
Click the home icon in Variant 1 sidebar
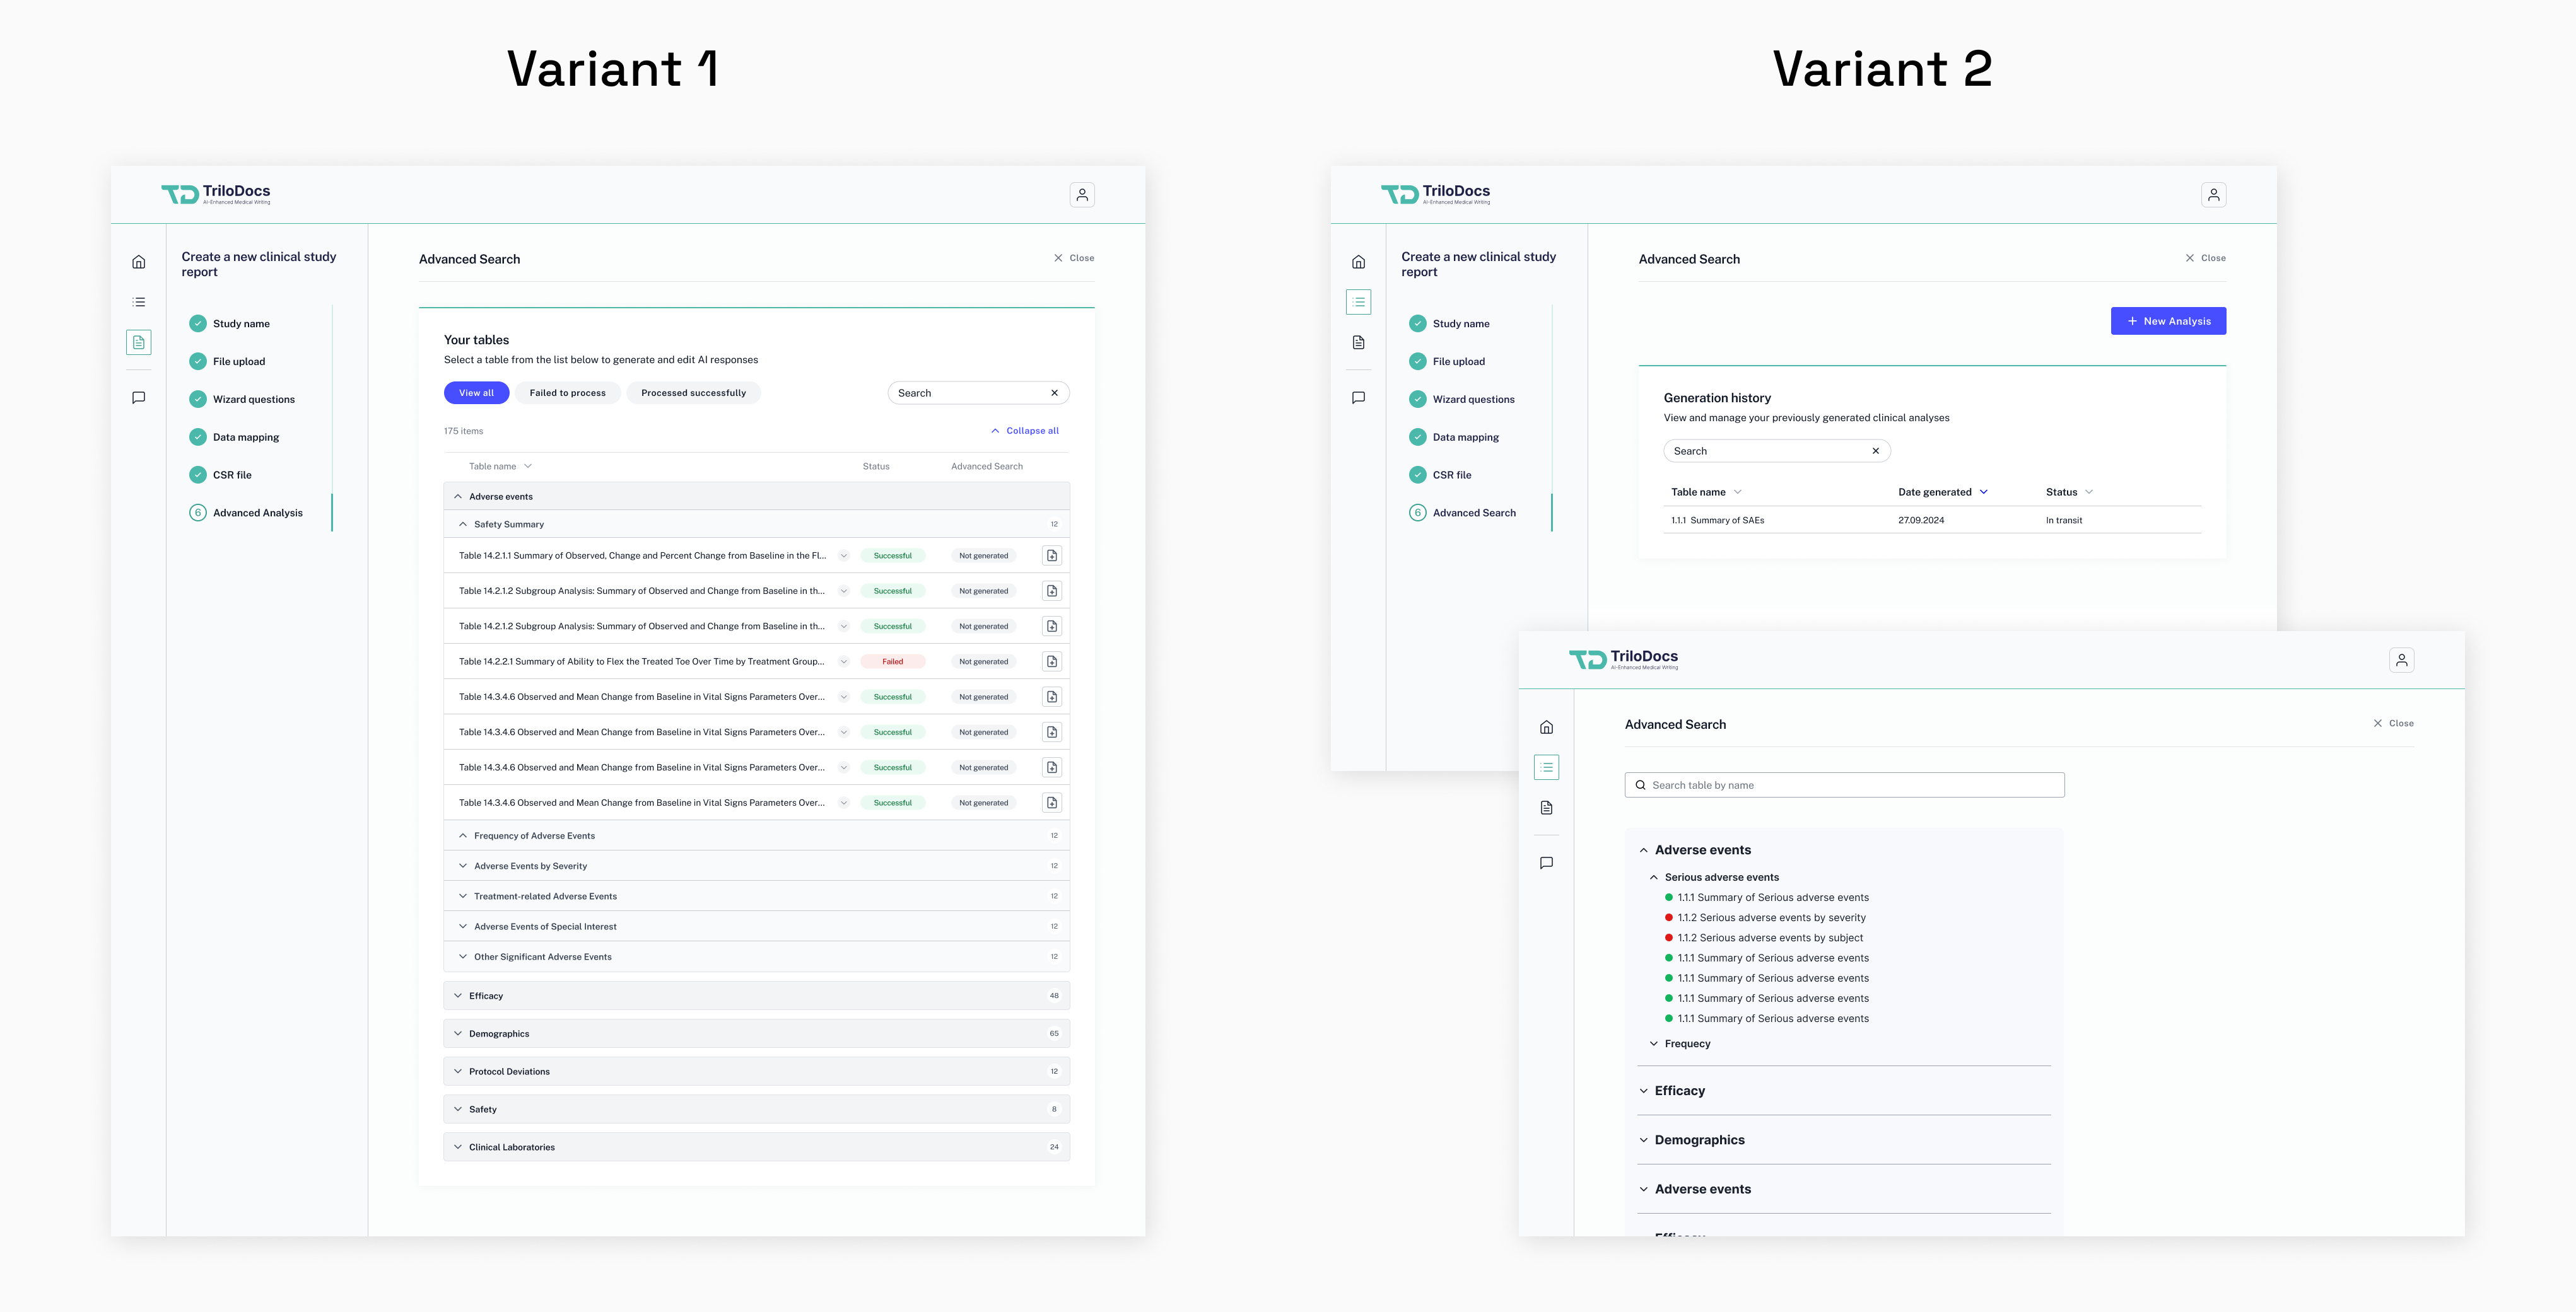(139, 262)
